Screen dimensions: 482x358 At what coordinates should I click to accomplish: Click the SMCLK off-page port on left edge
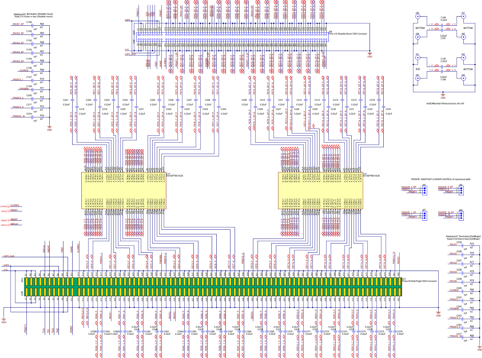click(x=5, y=225)
